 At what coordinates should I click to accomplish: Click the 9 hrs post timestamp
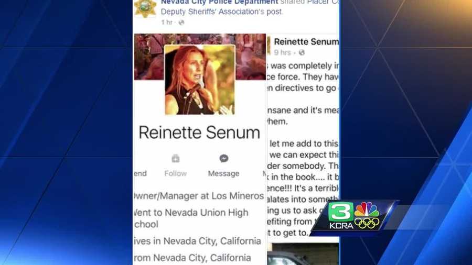pyautogui.click(x=282, y=52)
